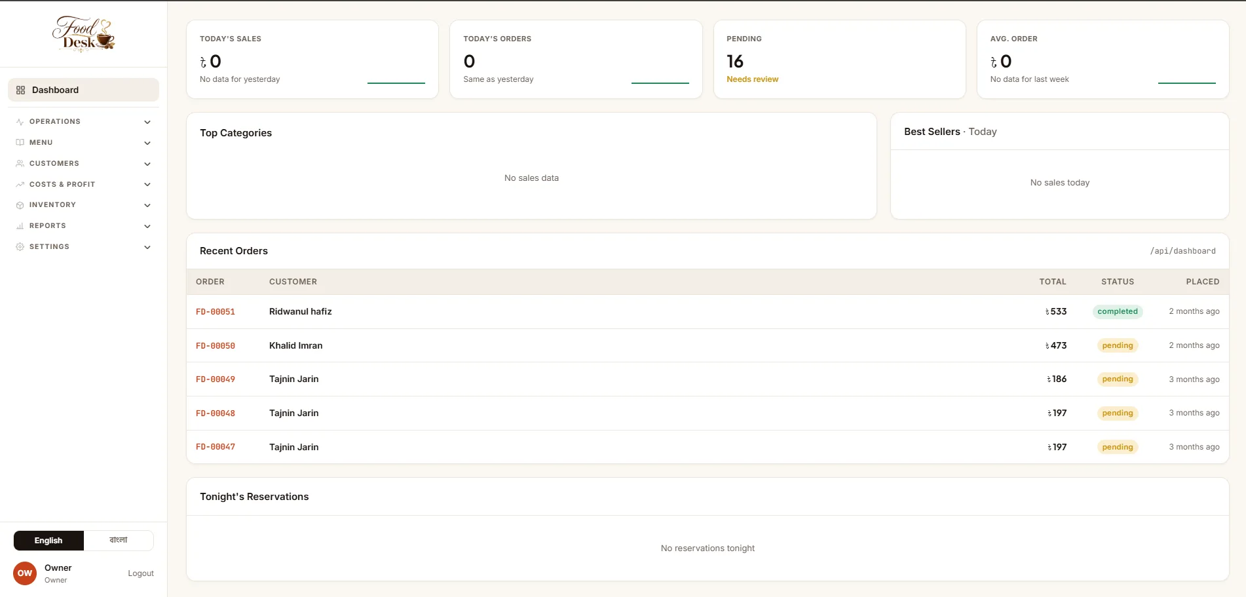Open the Customers menu label
1246x597 pixels.
(54, 163)
